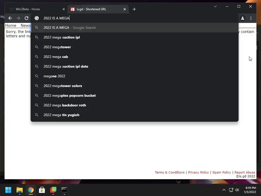Click the Google logo in address bar
The image size is (261, 196).
(37, 18)
